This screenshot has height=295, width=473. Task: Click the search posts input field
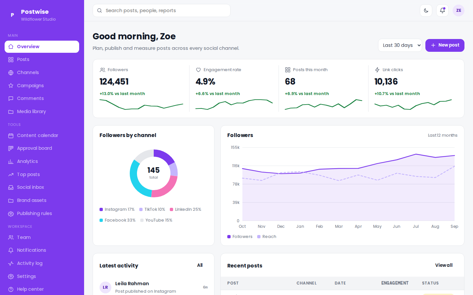162,10
